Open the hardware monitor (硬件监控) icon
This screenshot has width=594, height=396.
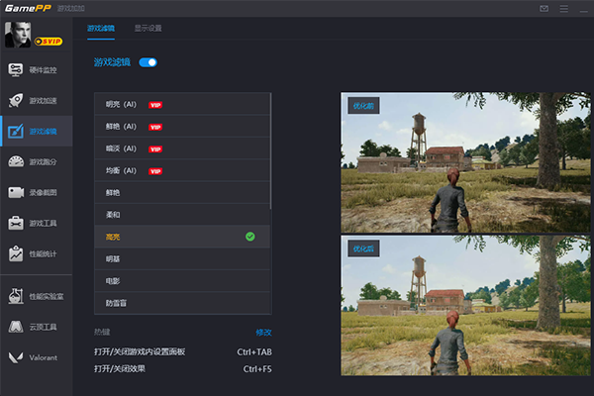[16, 70]
